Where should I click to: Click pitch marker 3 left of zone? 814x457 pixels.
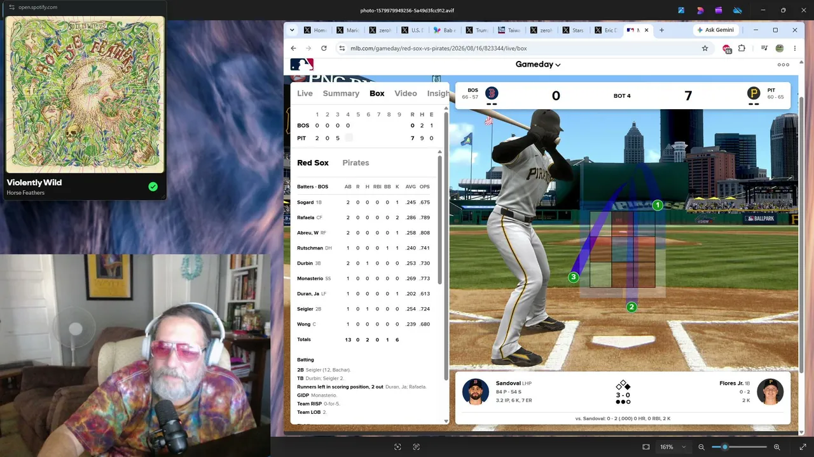pos(574,277)
